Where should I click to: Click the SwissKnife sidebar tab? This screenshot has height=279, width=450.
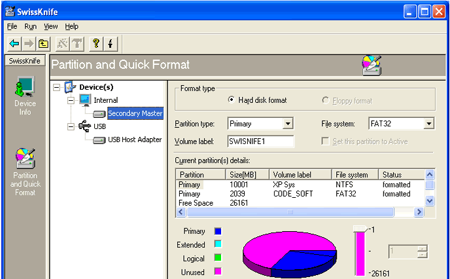pos(25,61)
